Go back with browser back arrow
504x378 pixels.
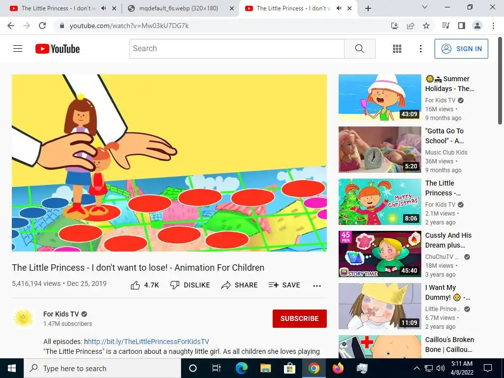(11, 26)
